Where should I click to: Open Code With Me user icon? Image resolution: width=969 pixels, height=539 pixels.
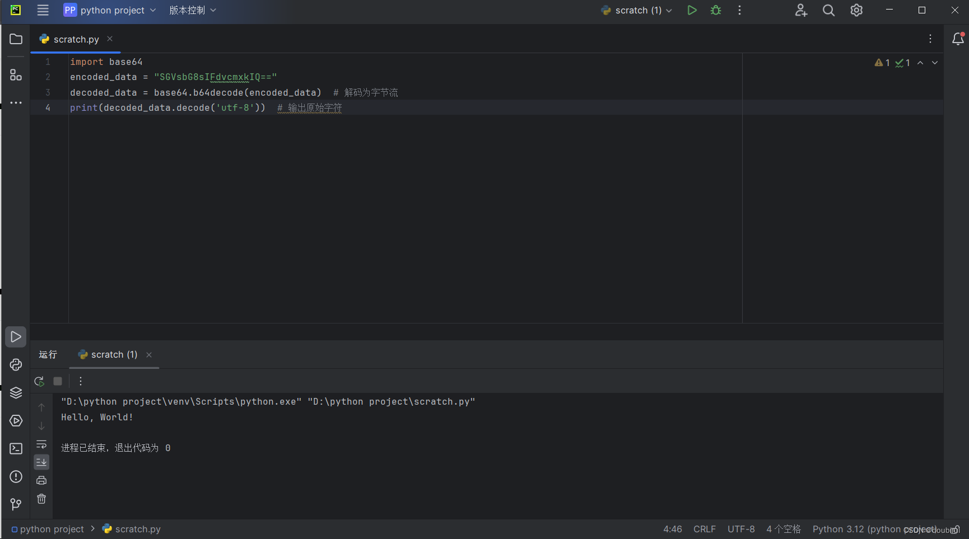(801, 10)
